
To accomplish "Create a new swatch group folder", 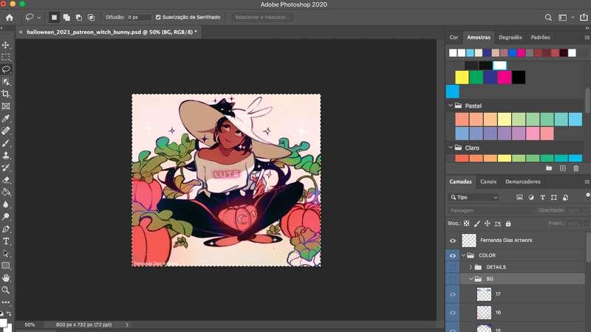I will [x=549, y=168].
